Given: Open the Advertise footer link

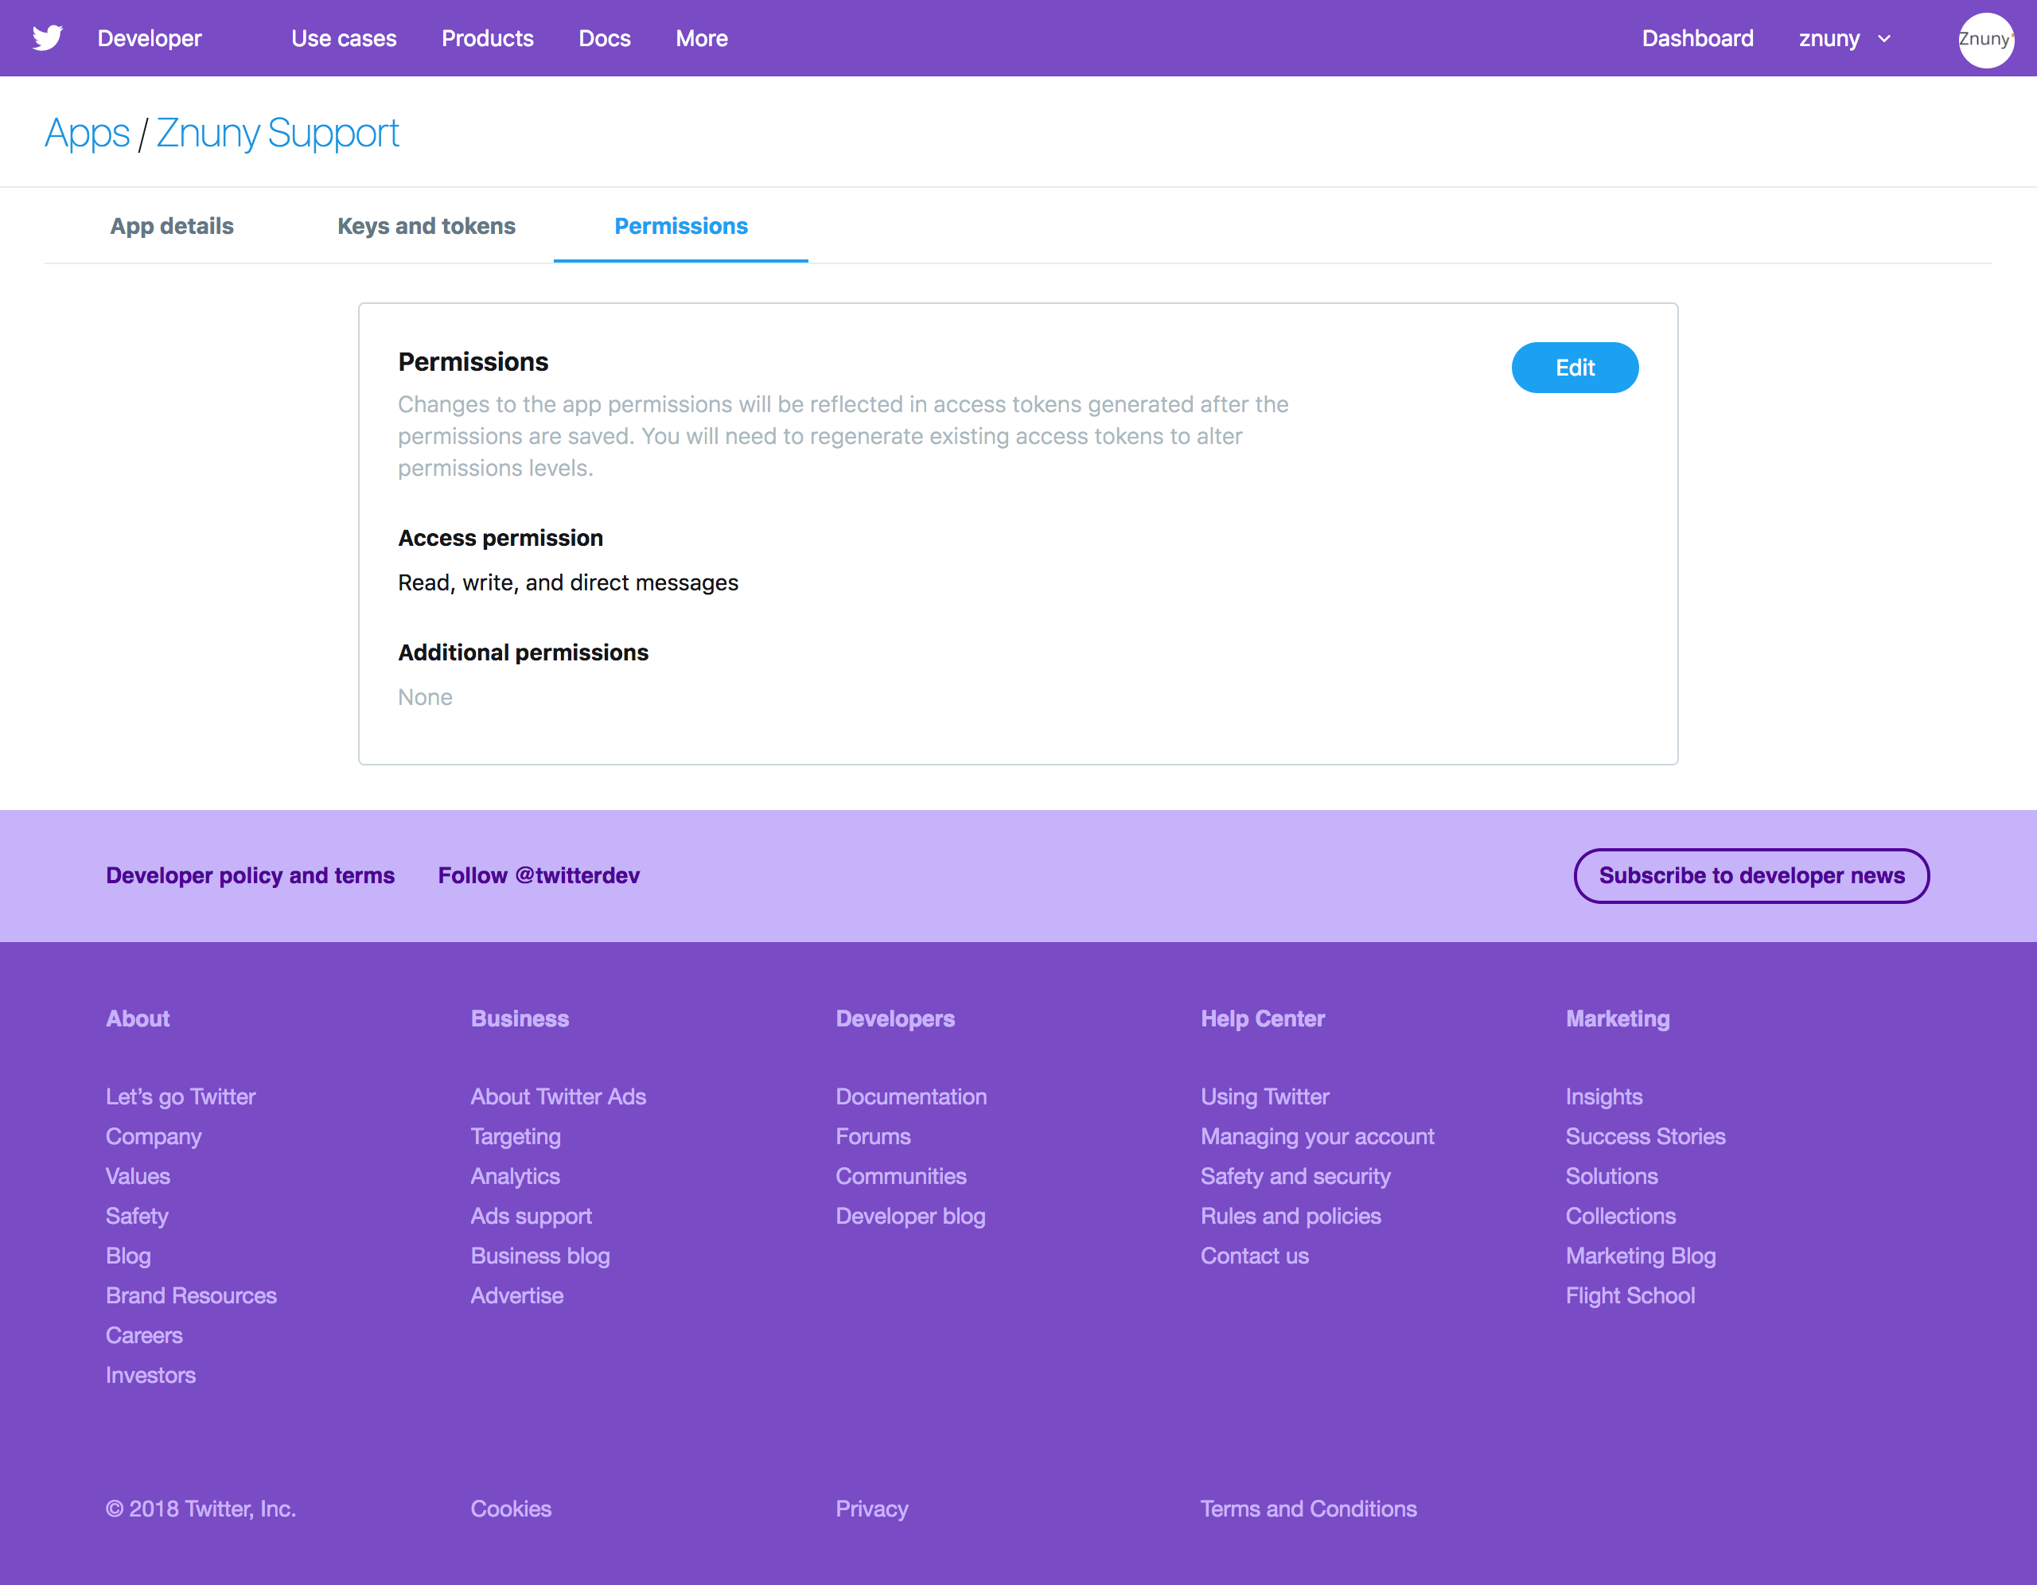Looking at the screenshot, I should (x=516, y=1295).
